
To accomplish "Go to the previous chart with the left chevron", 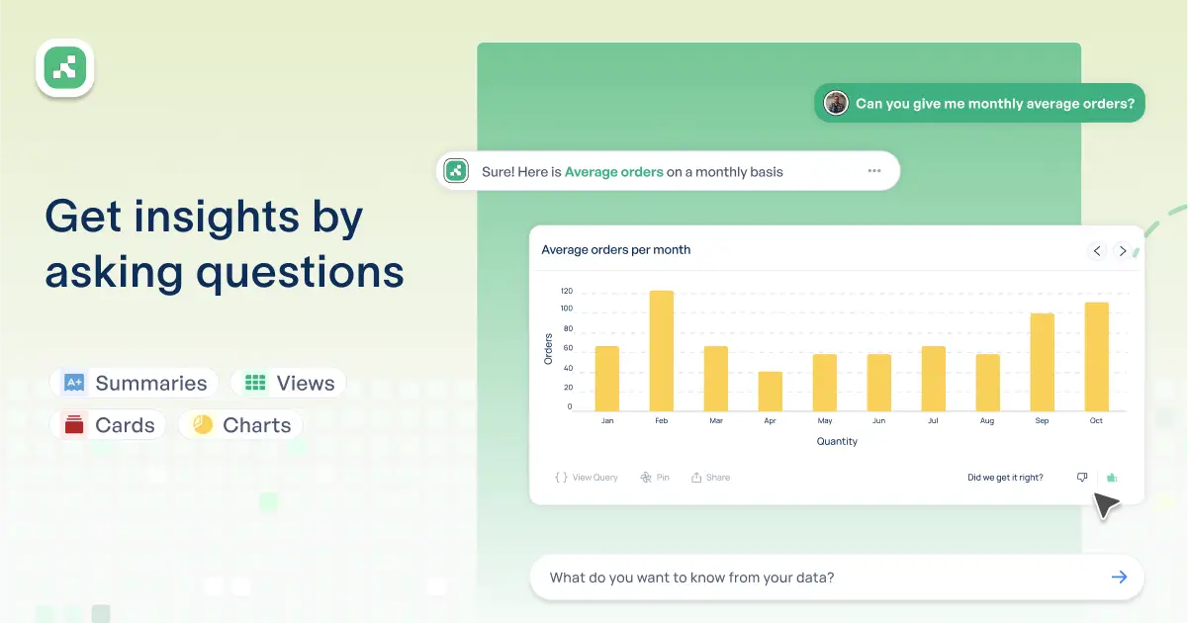I will (x=1097, y=251).
